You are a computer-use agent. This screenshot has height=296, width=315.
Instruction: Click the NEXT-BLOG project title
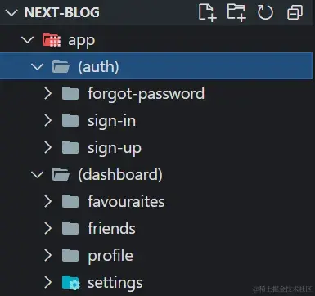62,12
